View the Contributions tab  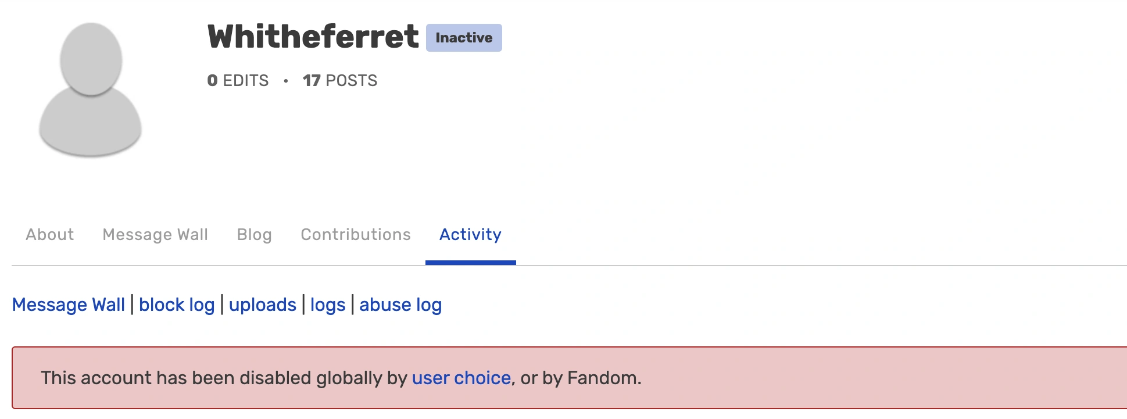coord(355,235)
